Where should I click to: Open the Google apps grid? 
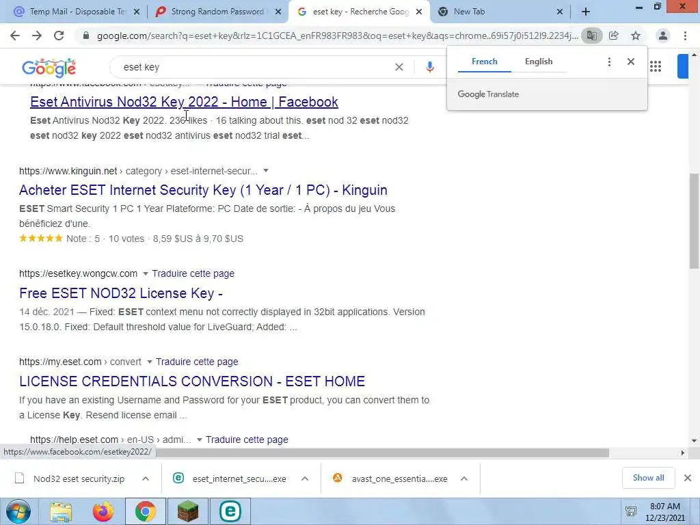pos(656,67)
